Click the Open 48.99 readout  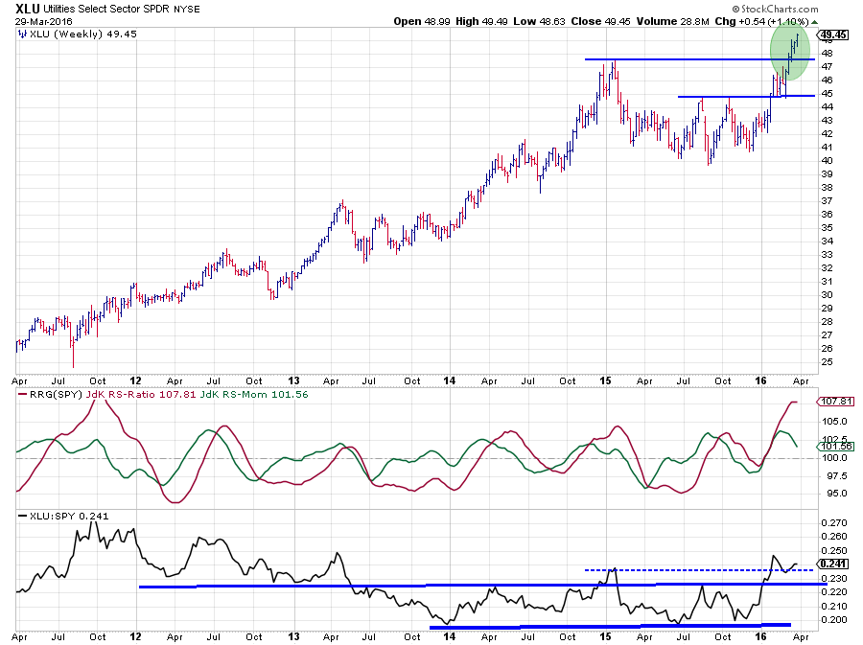click(x=422, y=21)
